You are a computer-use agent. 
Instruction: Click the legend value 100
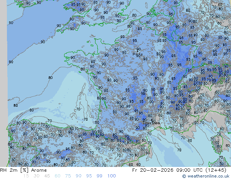click(111, 176)
